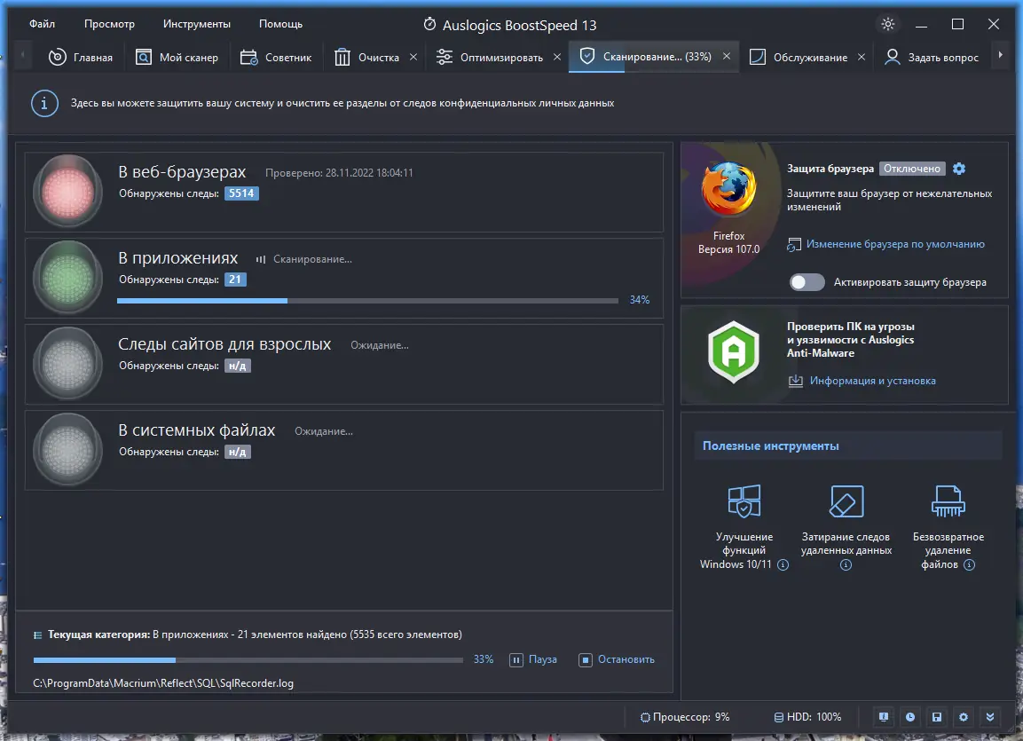
Task: Click gray indicator for В системных файлах
Action: click(x=67, y=450)
